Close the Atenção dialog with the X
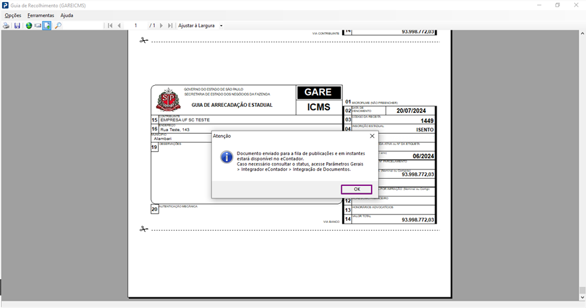 click(372, 136)
